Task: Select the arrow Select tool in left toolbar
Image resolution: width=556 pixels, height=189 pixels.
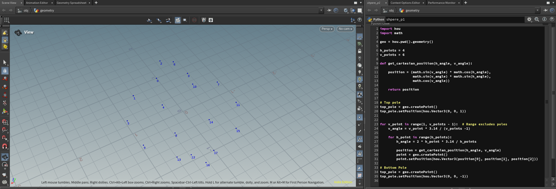Action: tap(5, 63)
